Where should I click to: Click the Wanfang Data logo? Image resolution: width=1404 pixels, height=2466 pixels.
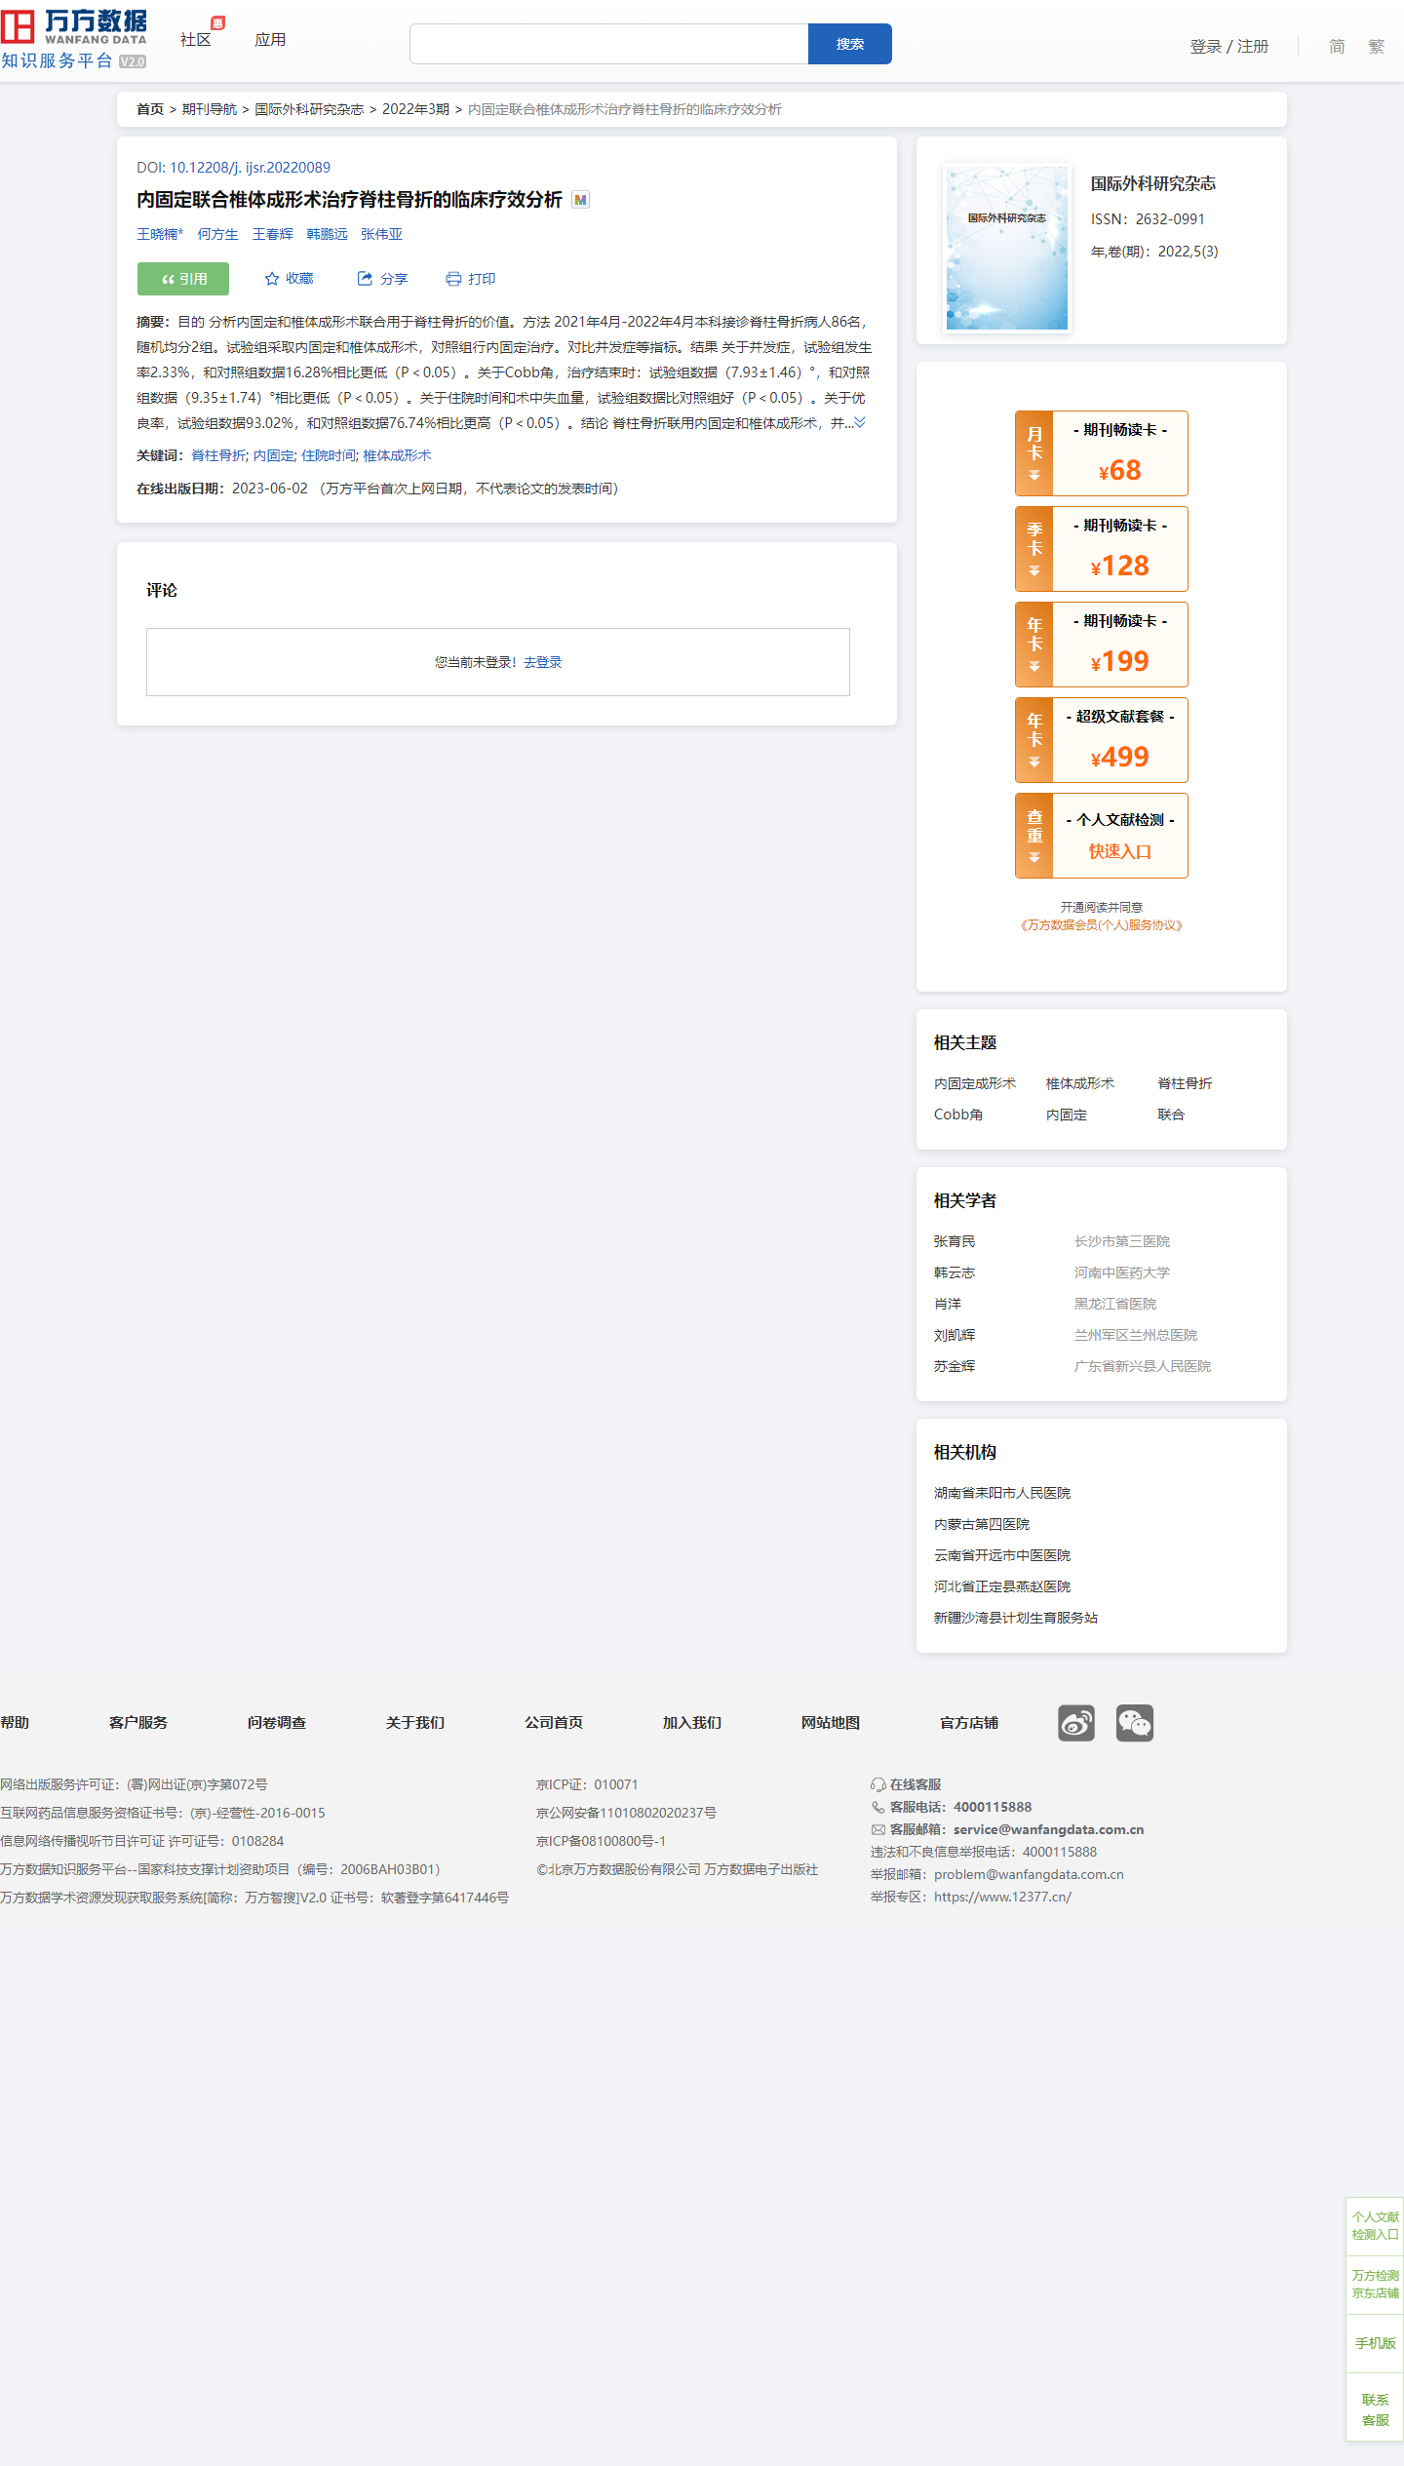point(74,40)
